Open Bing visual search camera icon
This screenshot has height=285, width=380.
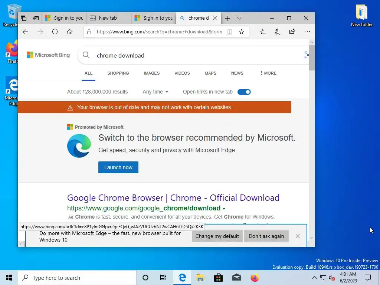tap(306, 55)
